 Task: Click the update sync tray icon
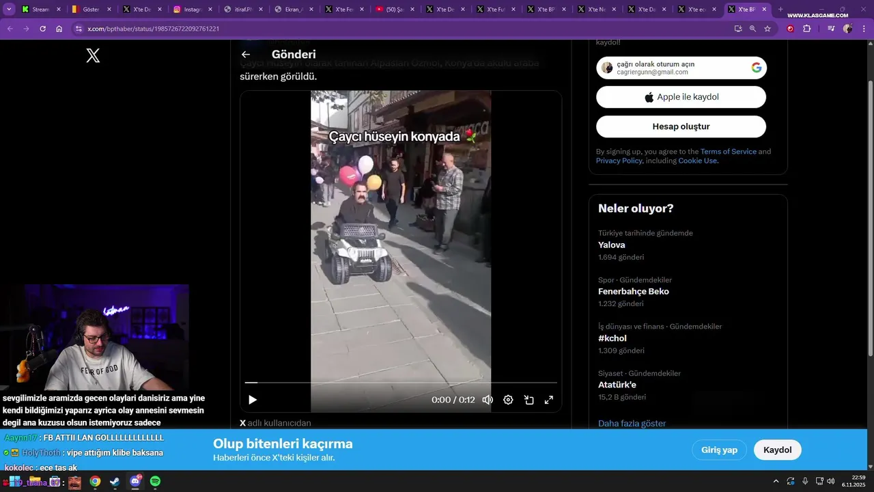click(791, 481)
